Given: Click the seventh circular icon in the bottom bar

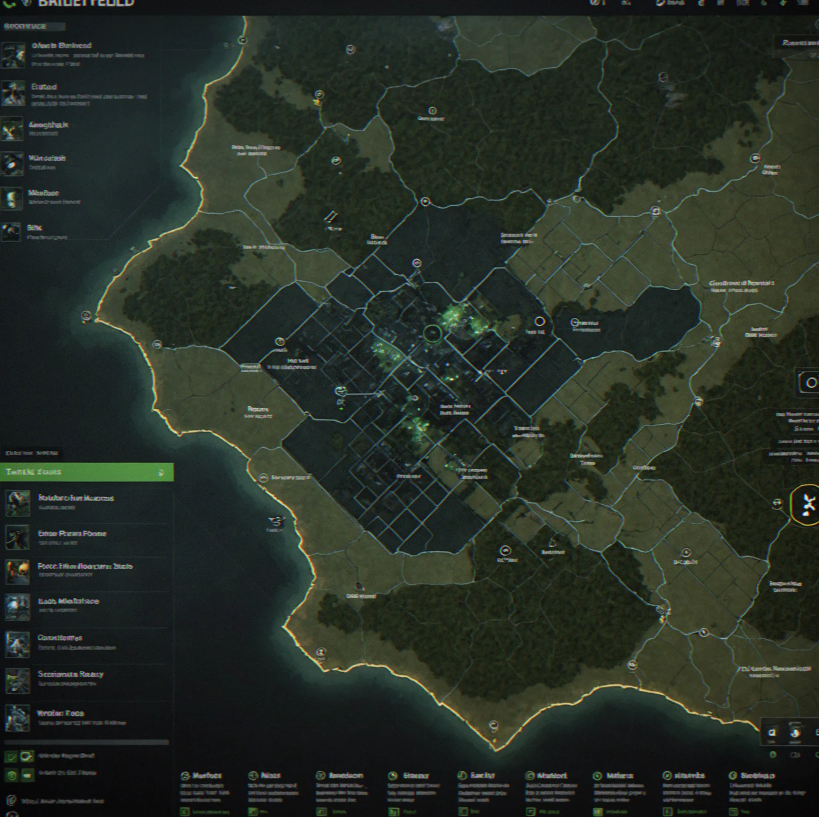Looking at the screenshot, I should [x=597, y=776].
